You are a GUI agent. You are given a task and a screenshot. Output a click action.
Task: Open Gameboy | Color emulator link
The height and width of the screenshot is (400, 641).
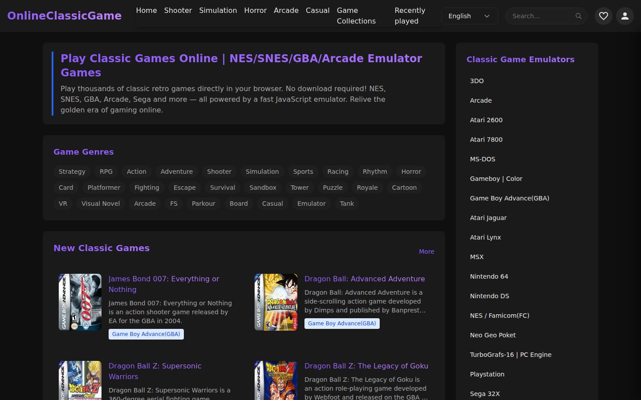(496, 179)
